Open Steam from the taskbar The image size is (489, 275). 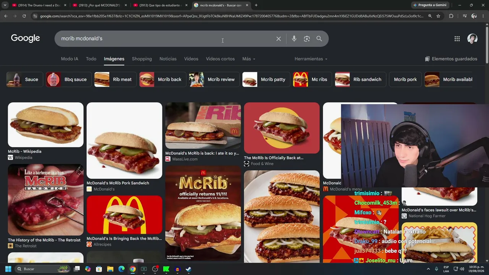coord(188,269)
